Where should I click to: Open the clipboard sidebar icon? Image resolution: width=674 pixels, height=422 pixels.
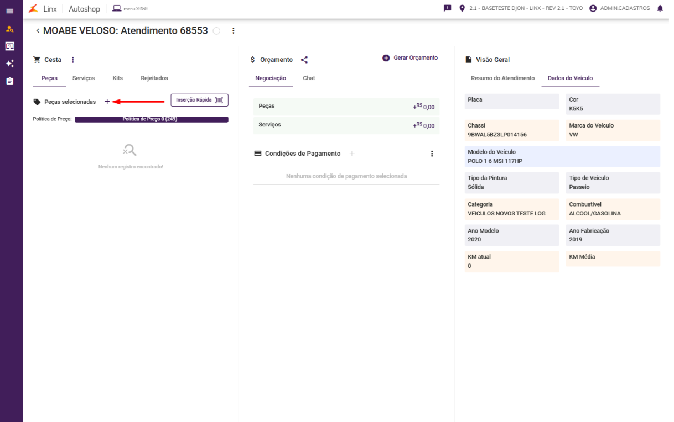point(9,81)
